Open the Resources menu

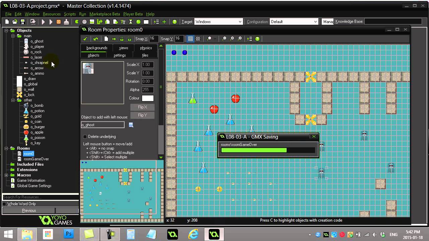tap(52, 14)
